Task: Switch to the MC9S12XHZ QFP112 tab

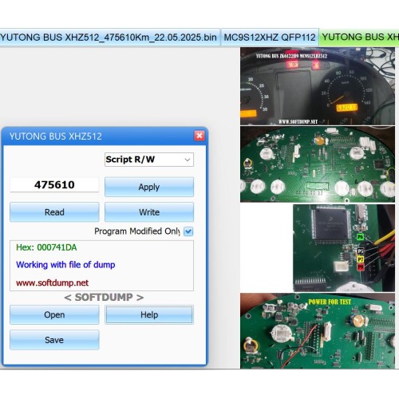Action: pos(270,38)
